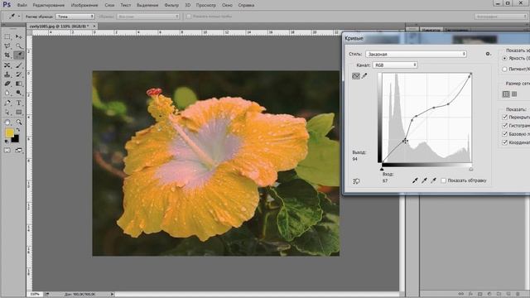Select the Rectangular Marquee tool
Viewport: 530px width, 298px height.
[7, 36]
